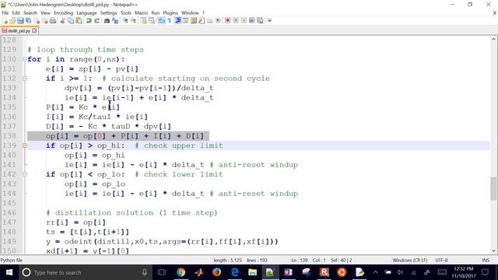Close the distill_pid.py tab using its X

(34, 31)
